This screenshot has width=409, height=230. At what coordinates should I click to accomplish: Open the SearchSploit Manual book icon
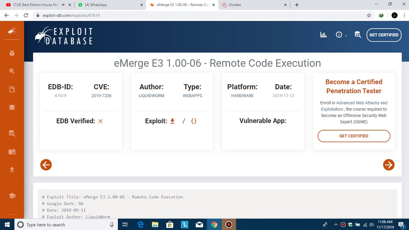[x=12, y=152]
